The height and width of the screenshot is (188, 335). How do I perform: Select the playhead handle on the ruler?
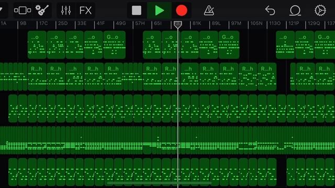178,25
